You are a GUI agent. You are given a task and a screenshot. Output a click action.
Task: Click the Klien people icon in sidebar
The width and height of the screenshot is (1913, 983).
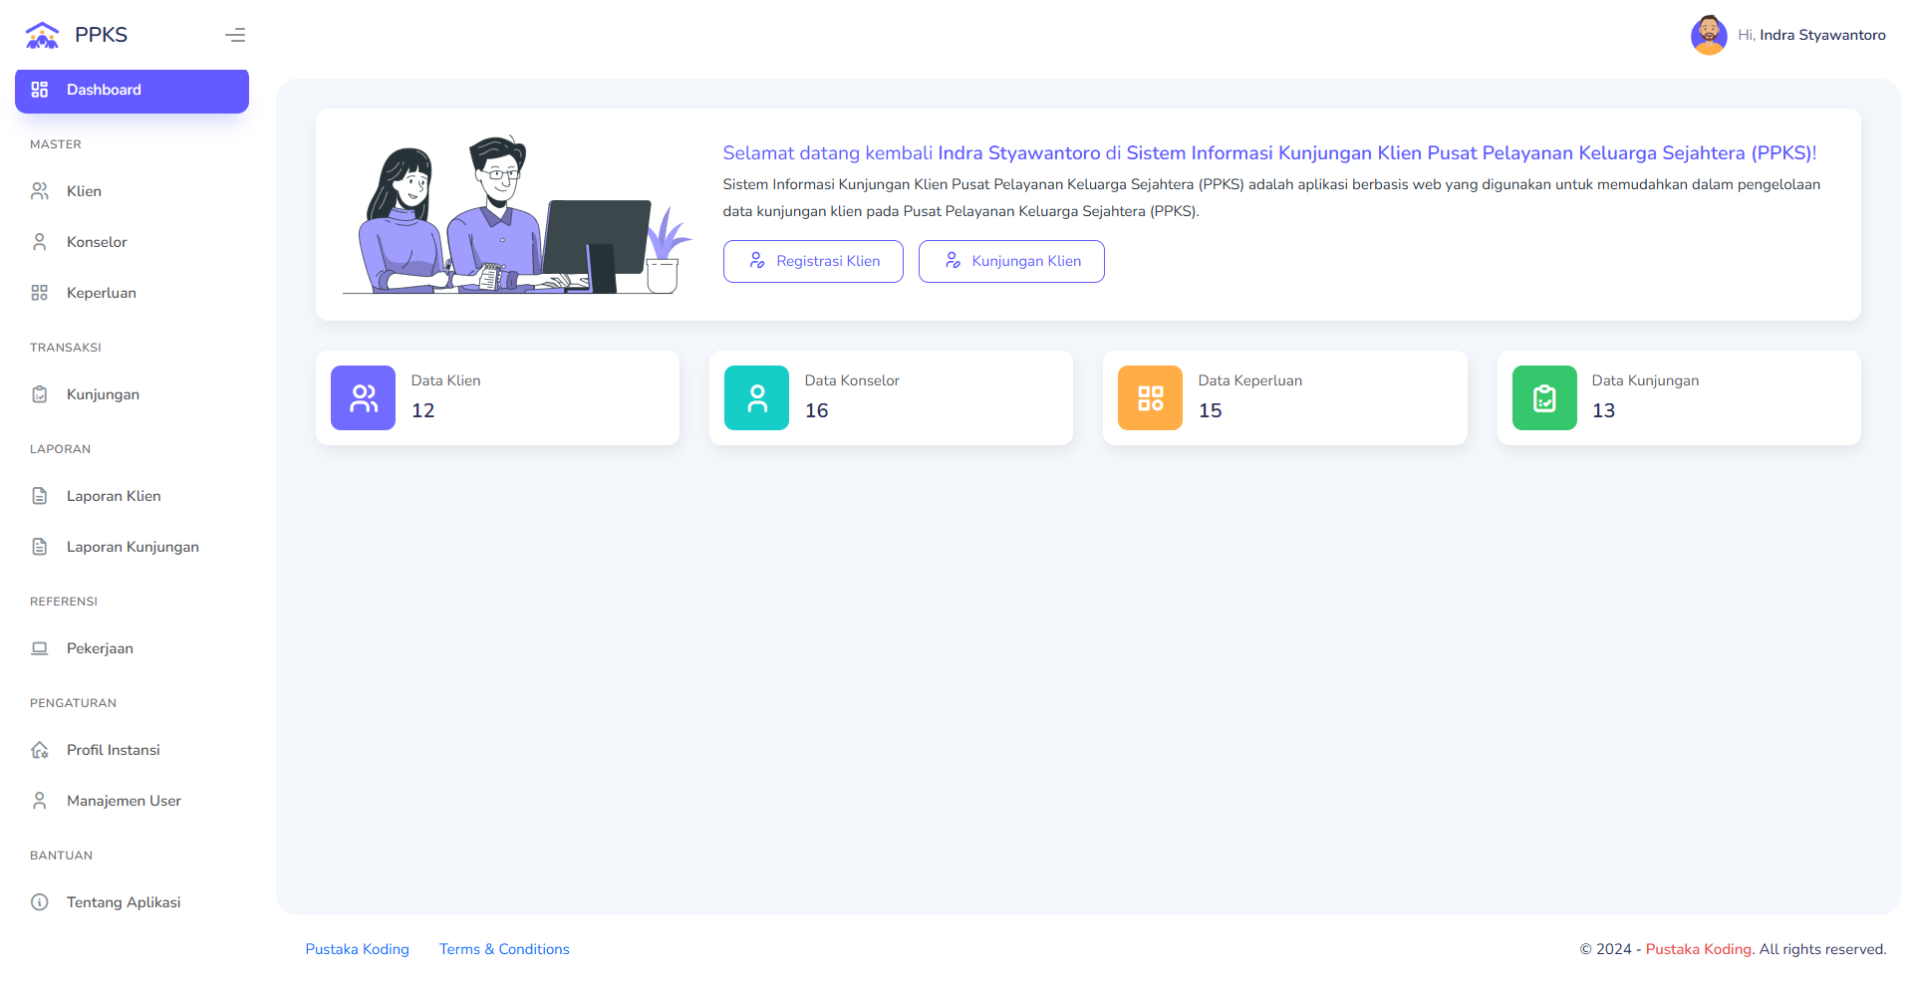[x=40, y=191]
